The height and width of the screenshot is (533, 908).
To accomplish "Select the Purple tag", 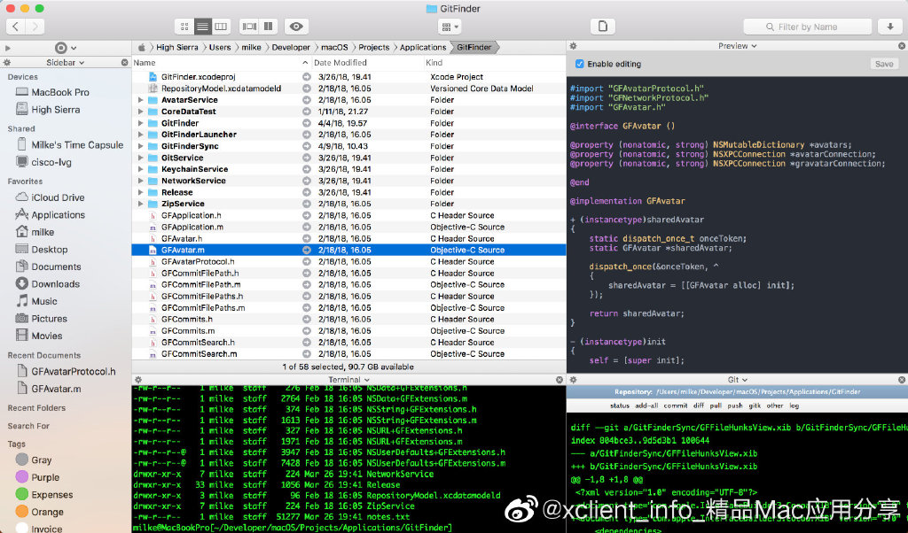I will [x=45, y=477].
